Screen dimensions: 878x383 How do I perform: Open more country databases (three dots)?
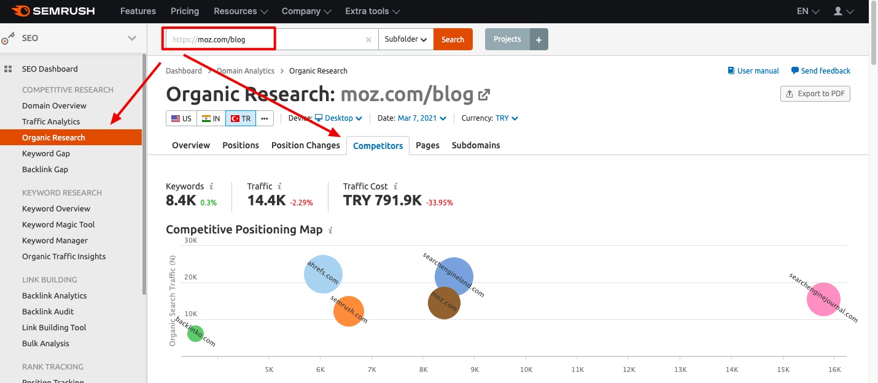tap(265, 118)
